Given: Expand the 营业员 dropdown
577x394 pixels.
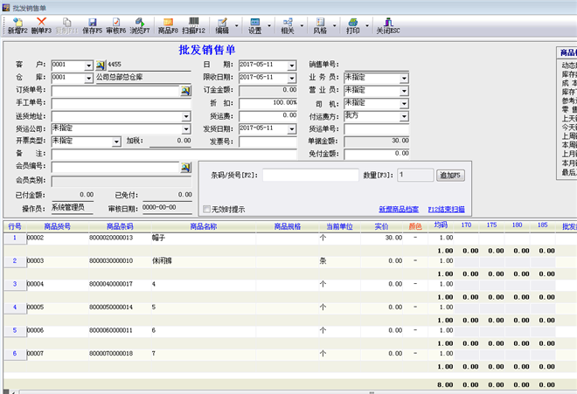Looking at the screenshot, I should [405, 91].
